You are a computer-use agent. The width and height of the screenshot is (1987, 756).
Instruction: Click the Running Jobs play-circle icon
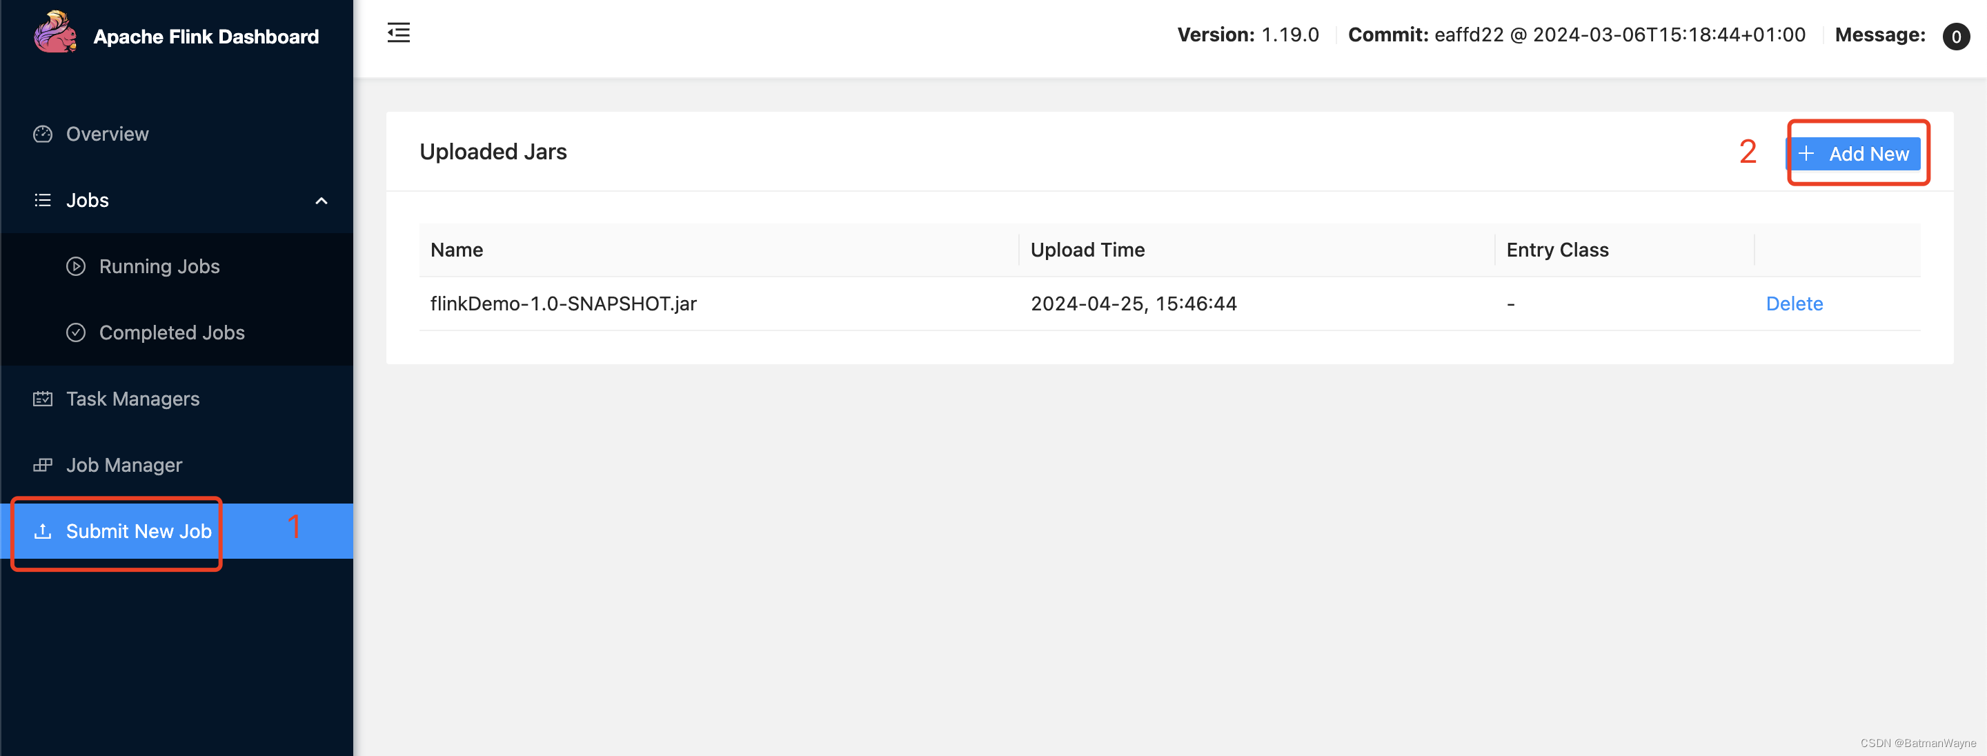pyautogui.click(x=76, y=267)
